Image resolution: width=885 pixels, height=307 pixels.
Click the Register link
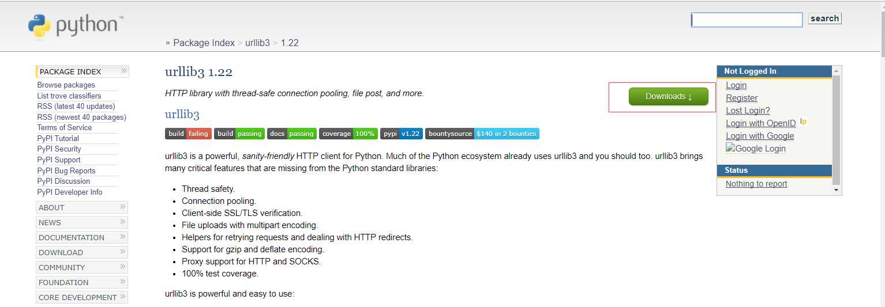[741, 98]
